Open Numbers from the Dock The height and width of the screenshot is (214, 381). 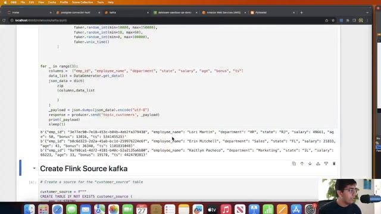coord(268,209)
